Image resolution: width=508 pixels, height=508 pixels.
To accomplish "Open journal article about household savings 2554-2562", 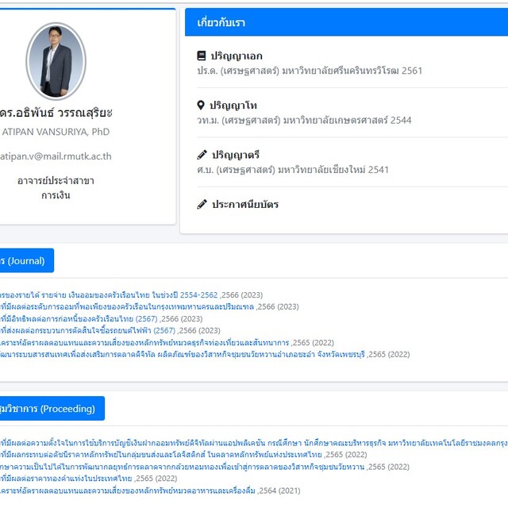I will 109,294.
